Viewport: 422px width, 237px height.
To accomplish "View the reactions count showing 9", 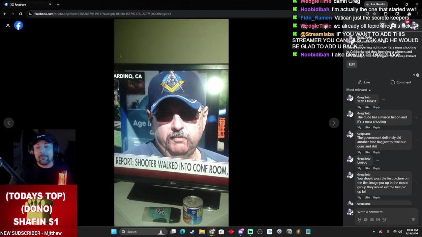I will tap(416, 75).
